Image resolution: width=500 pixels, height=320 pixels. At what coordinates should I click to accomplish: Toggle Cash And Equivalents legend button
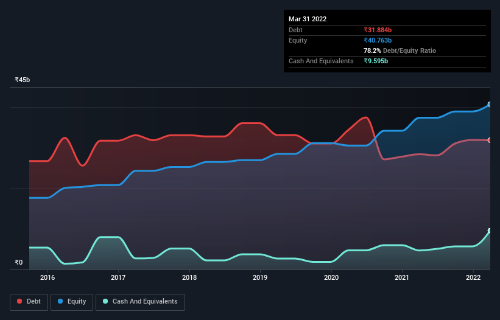pos(140,302)
